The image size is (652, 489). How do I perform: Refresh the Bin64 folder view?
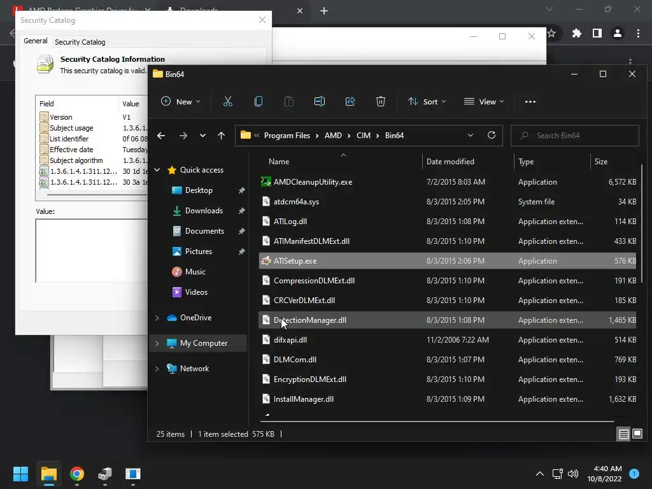(492, 135)
